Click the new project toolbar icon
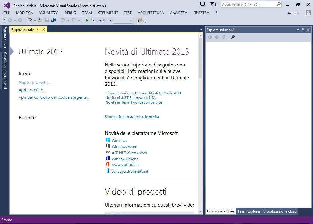The height and width of the screenshot is (224, 313). [29, 20]
